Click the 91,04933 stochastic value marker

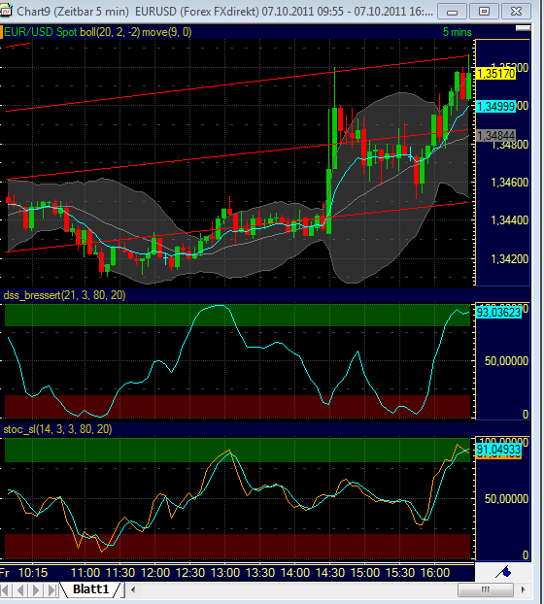tap(498, 449)
